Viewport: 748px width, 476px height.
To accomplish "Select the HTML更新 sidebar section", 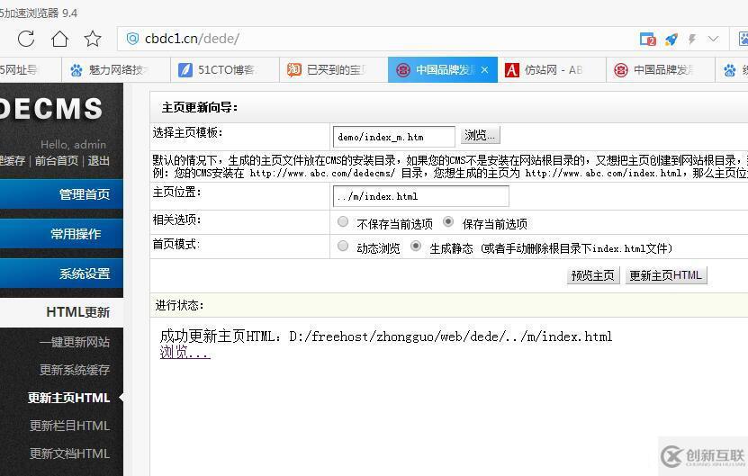I will point(61,312).
